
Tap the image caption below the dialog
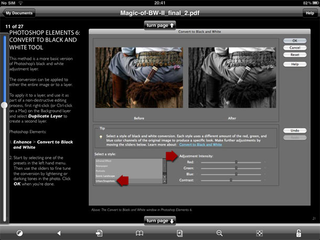pos(142,210)
